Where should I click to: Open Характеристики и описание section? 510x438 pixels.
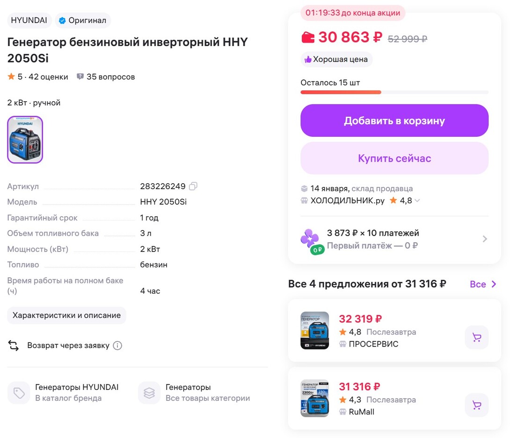66,315
